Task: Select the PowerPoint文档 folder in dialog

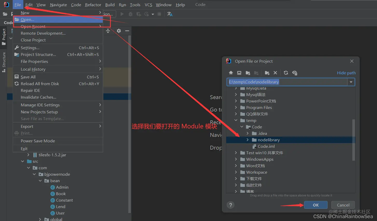Action: point(261,101)
